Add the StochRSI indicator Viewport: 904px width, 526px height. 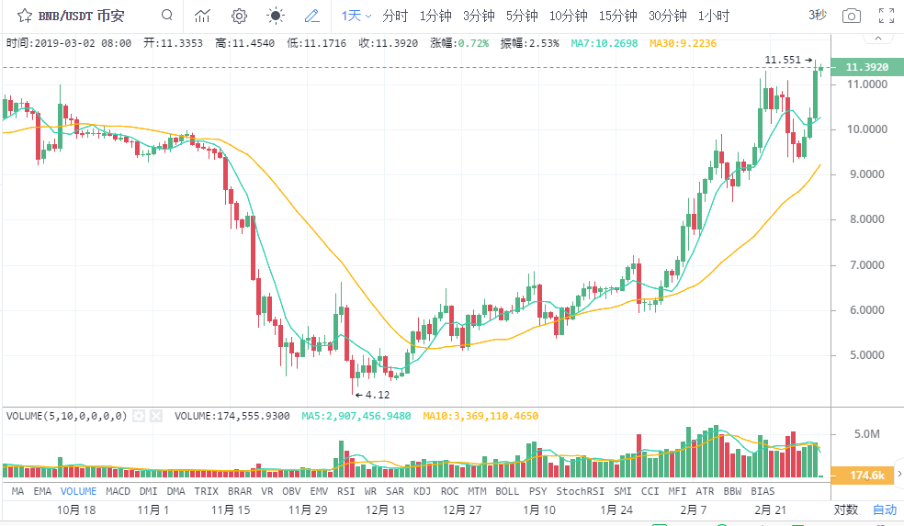click(580, 491)
